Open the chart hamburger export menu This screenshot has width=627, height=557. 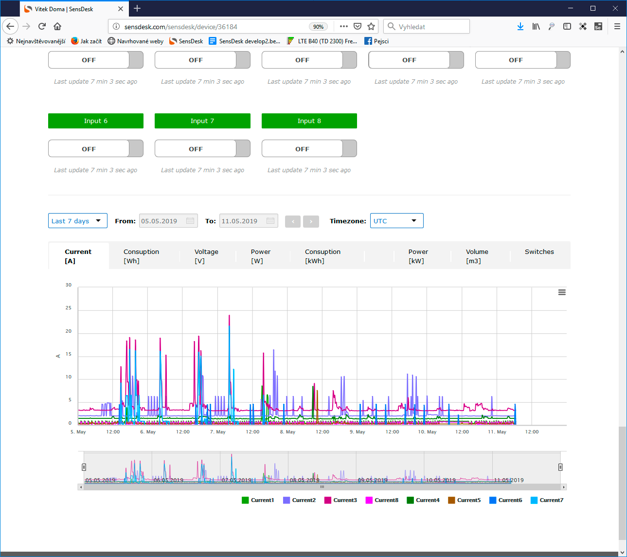(x=562, y=292)
